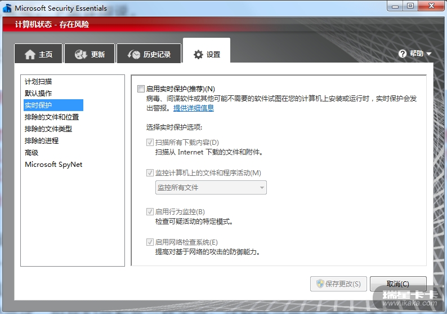Click text 检查可疑活动的特定模式
This screenshot has height=314, width=447.
[194, 222]
